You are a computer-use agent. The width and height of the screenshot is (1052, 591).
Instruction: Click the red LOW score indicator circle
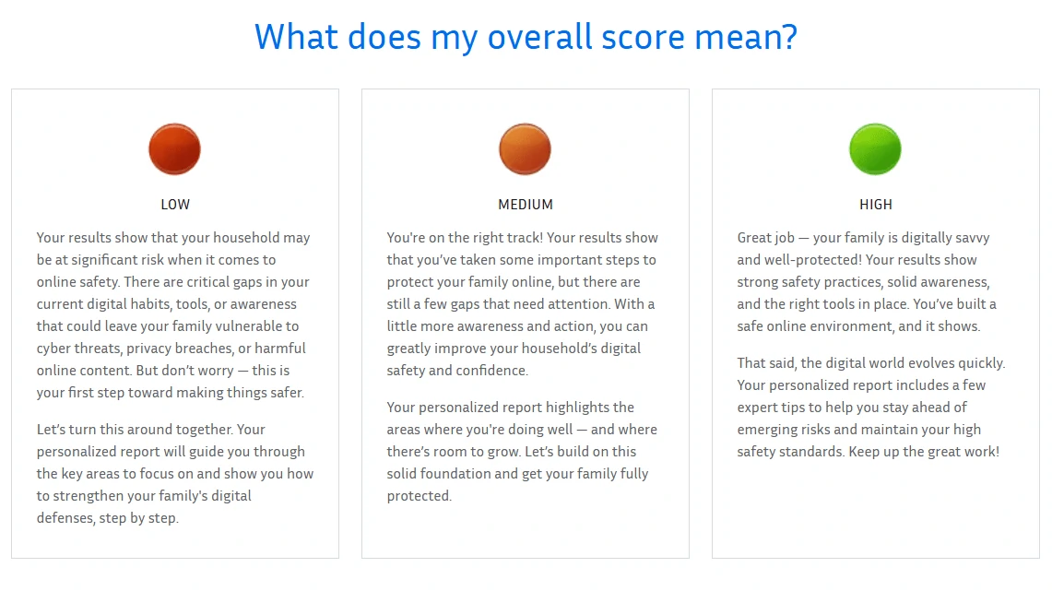tap(174, 149)
